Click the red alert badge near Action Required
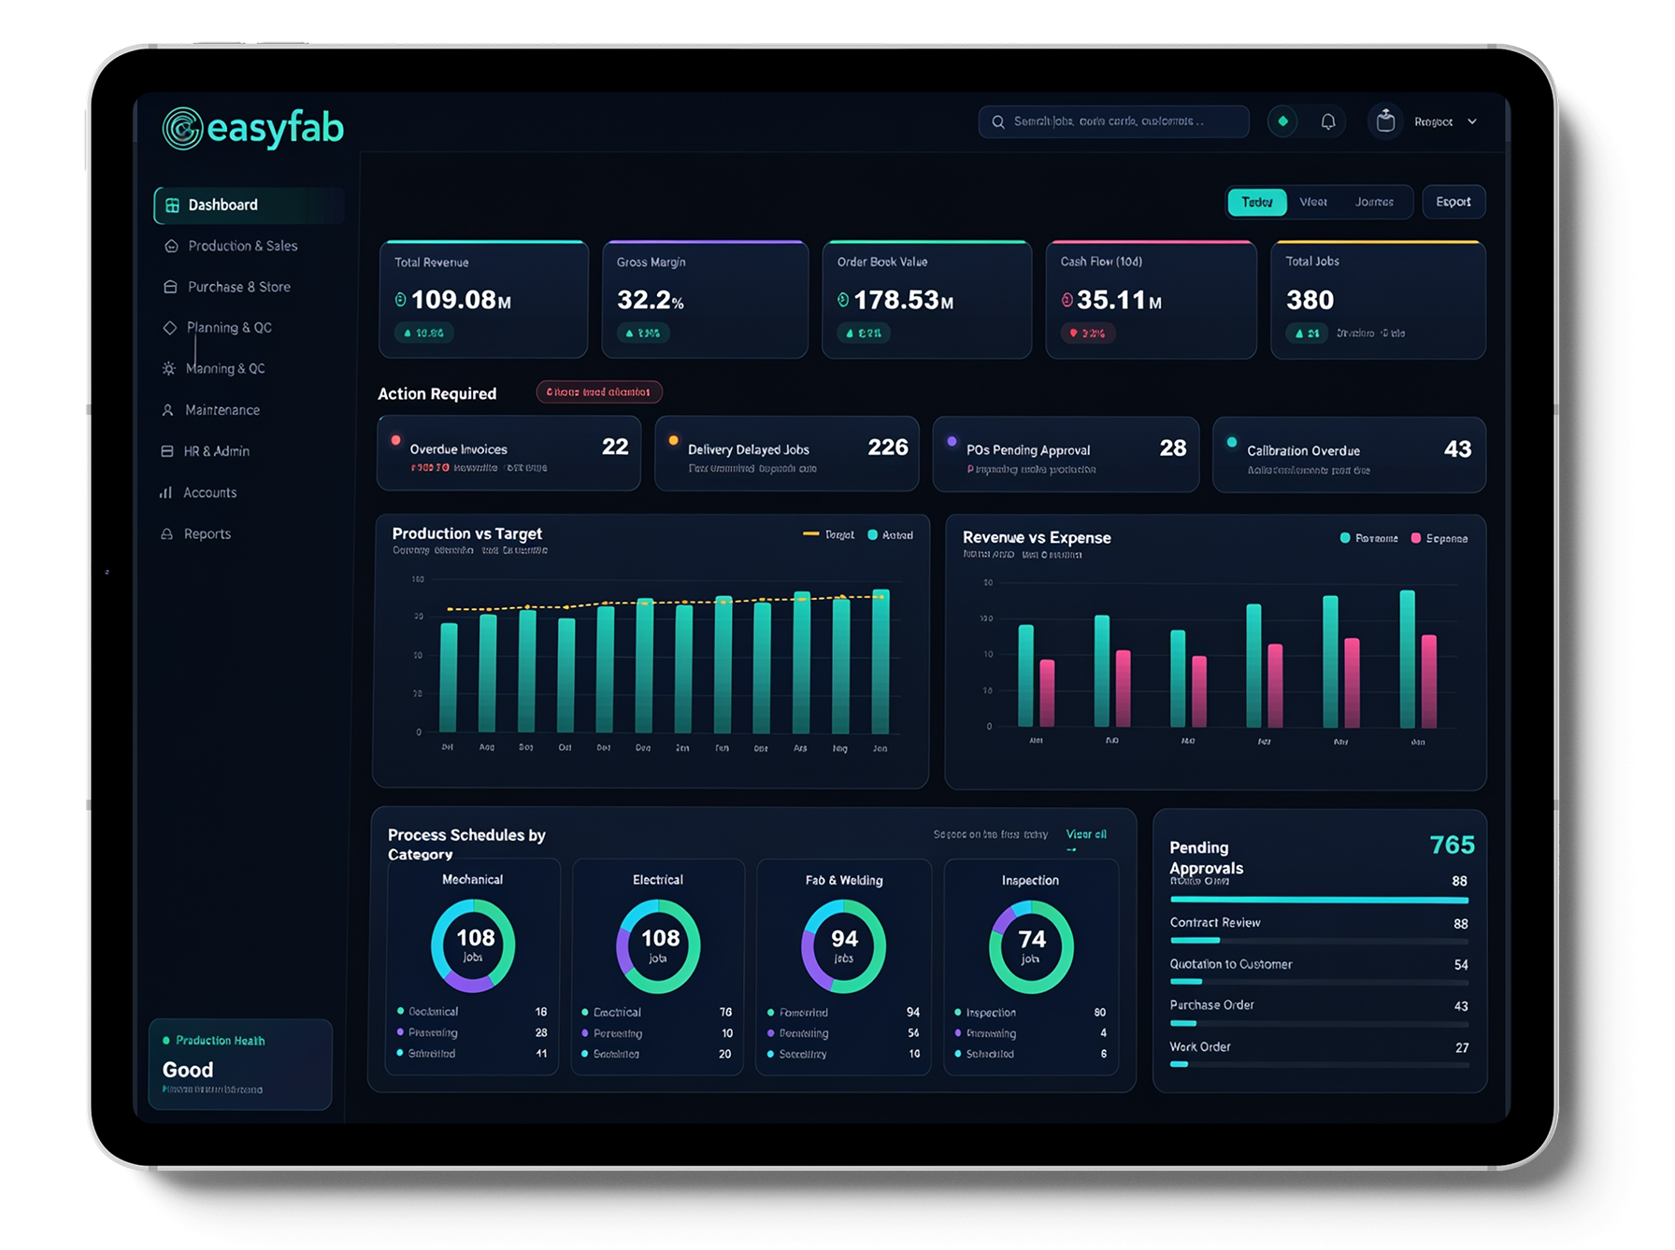Screen dimensions: 1675x1250 (598, 392)
